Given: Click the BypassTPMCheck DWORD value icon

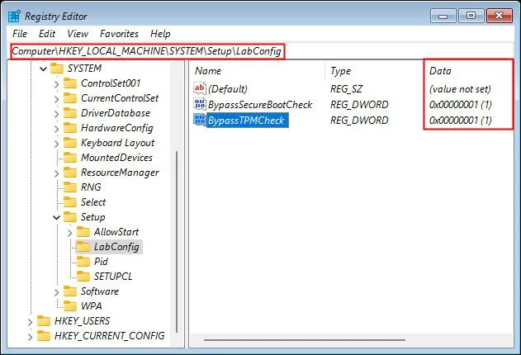Looking at the screenshot, I should pyautogui.click(x=199, y=121).
